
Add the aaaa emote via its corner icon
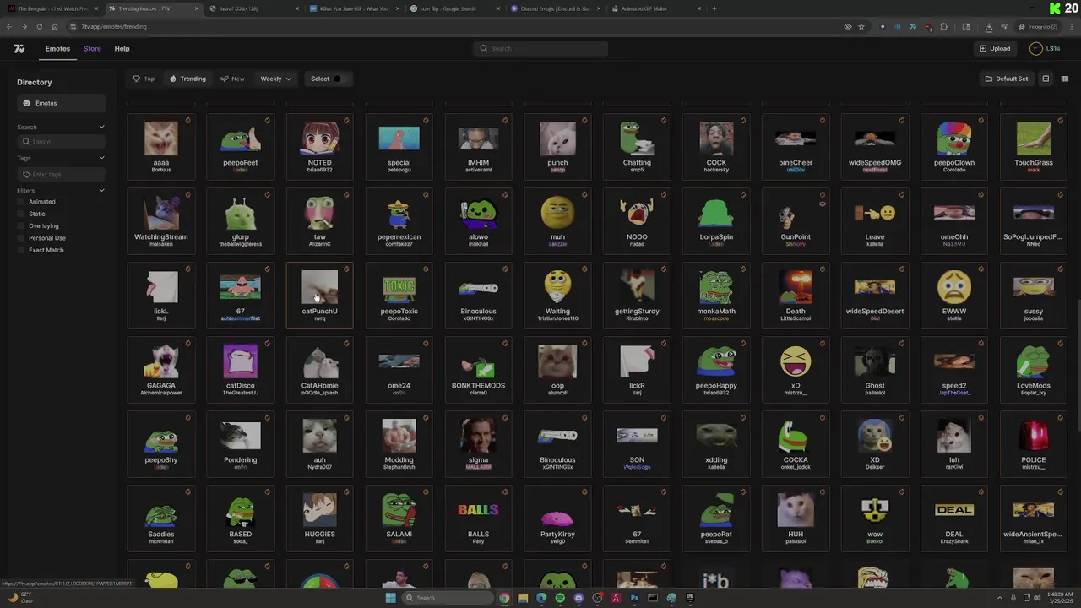click(187, 121)
